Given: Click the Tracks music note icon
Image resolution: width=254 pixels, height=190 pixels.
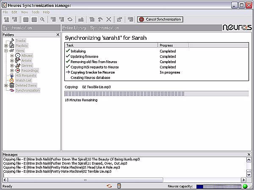Looking at the screenshot, I should [x=12, y=41].
